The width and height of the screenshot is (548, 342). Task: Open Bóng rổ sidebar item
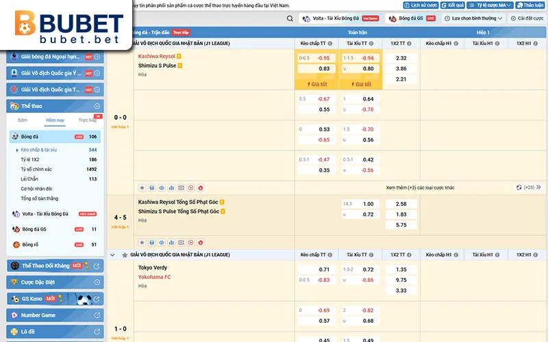click(55, 245)
